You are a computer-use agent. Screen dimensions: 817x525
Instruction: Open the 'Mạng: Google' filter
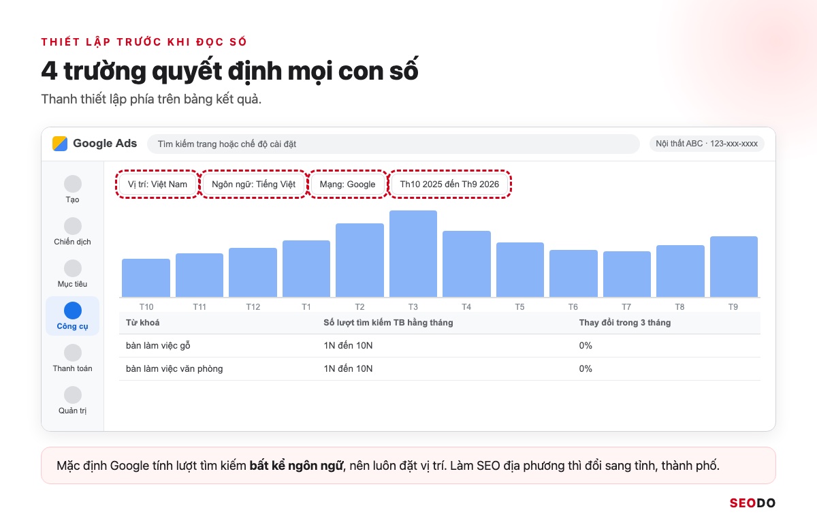point(348,184)
